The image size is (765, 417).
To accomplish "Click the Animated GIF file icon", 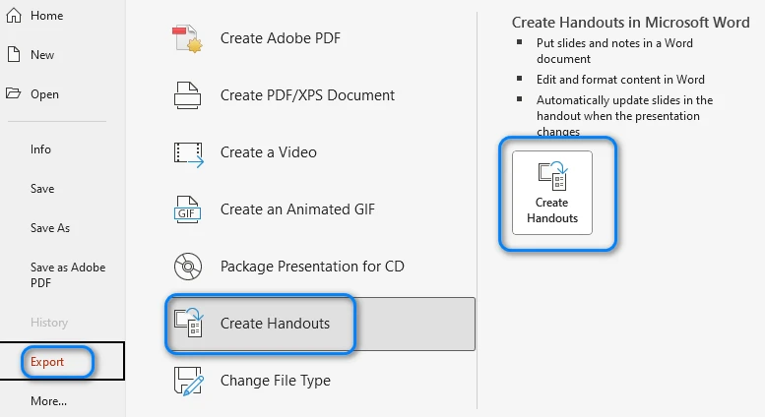I will pyautogui.click(x=187, y=209).
